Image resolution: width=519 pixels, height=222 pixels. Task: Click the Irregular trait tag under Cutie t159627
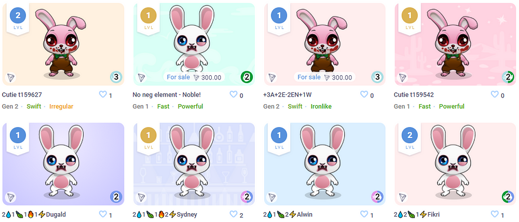point(61,106)
